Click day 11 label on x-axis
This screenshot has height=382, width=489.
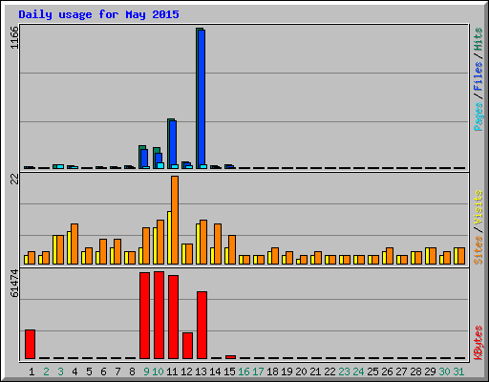coord(172,371)
